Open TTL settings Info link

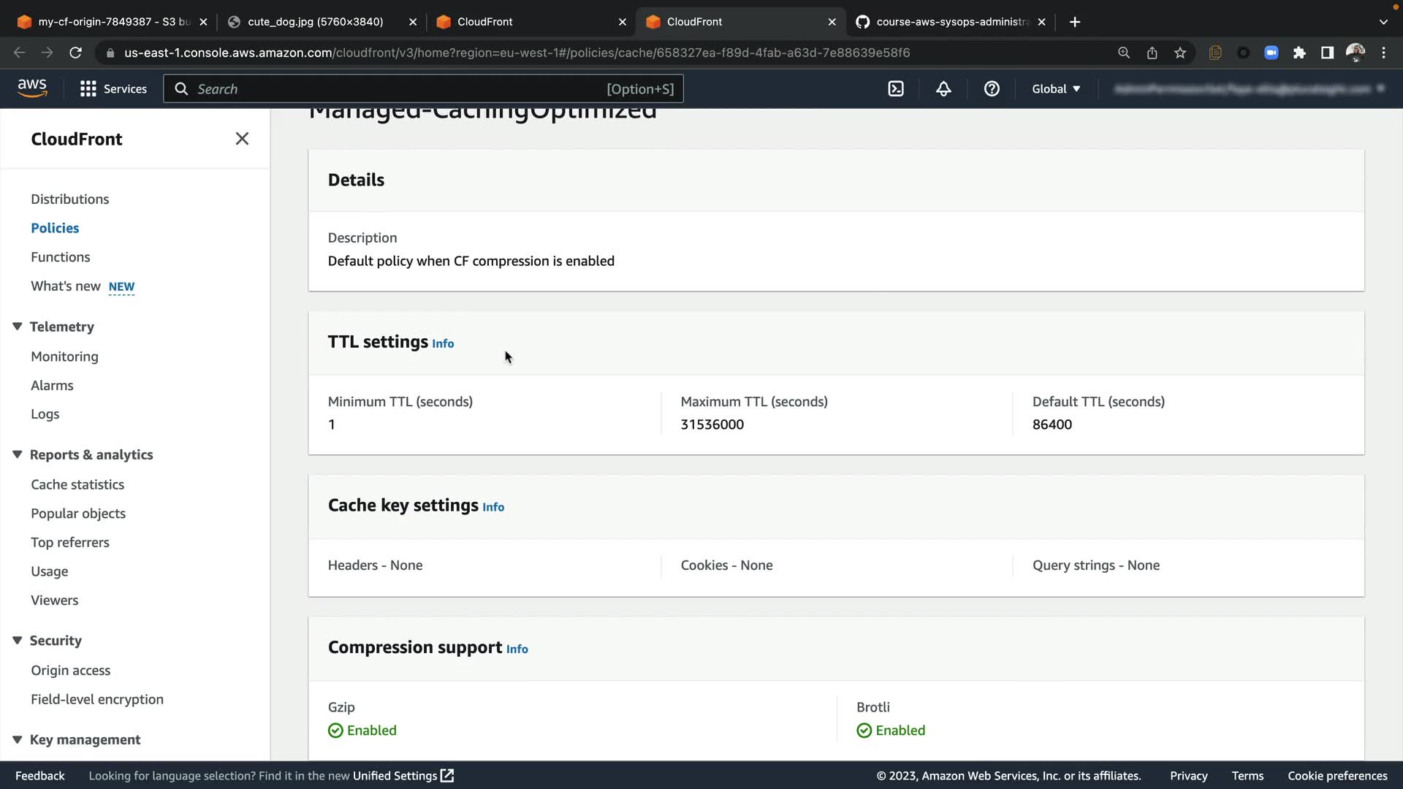click(x=443, y=343)
